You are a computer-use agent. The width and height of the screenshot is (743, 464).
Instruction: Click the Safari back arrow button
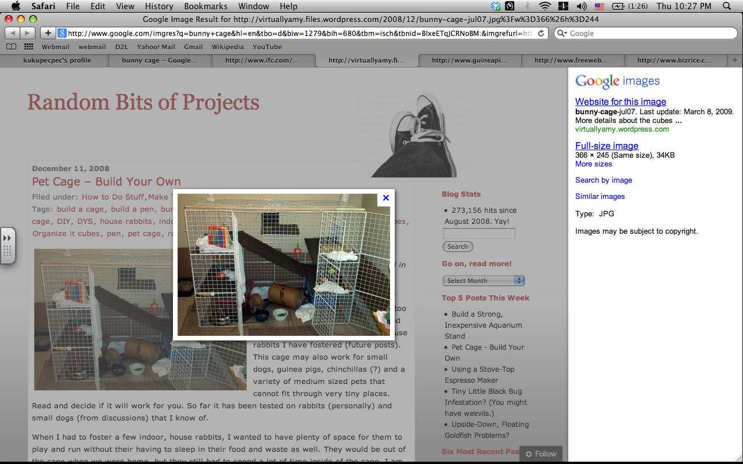[12, 33]
